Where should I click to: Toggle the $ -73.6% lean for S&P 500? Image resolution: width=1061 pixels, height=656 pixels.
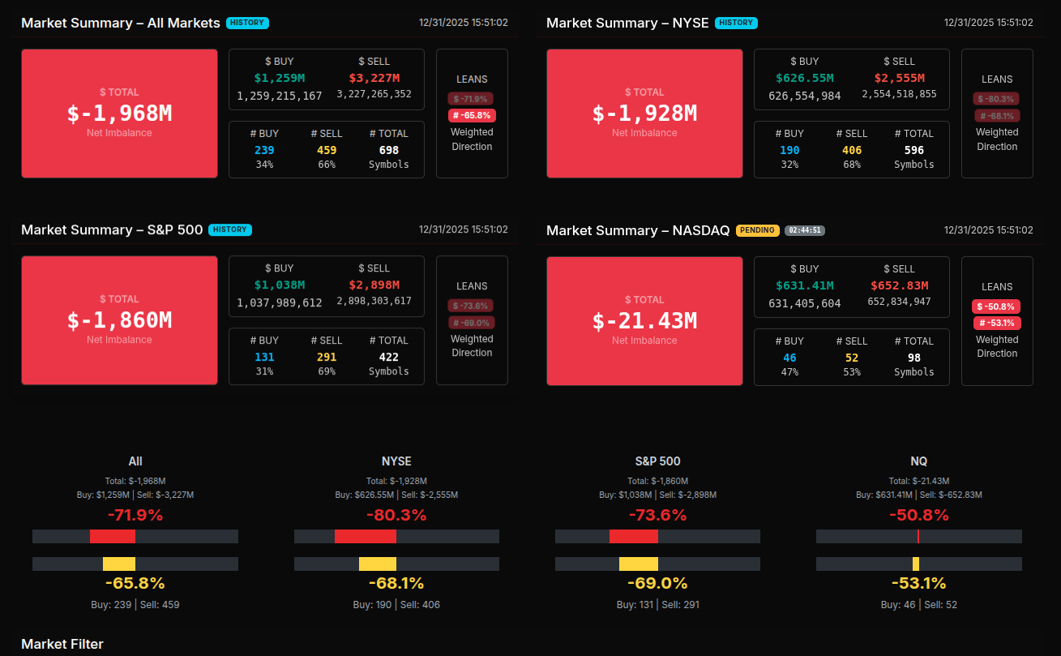[471, 306]
